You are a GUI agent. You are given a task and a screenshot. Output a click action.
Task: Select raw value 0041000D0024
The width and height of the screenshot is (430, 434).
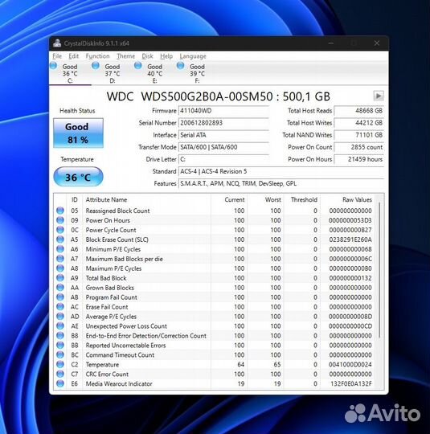[x=350, y=364]
